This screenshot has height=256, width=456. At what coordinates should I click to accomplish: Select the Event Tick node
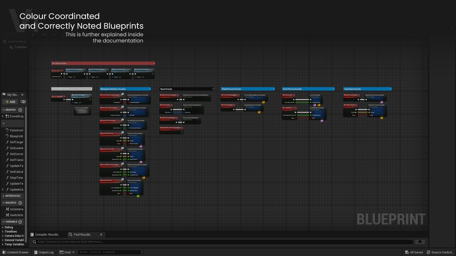click(x=57, y=73)
